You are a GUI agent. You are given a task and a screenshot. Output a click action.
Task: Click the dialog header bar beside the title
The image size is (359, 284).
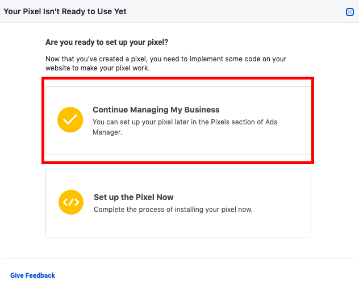[x=227, y=11]
